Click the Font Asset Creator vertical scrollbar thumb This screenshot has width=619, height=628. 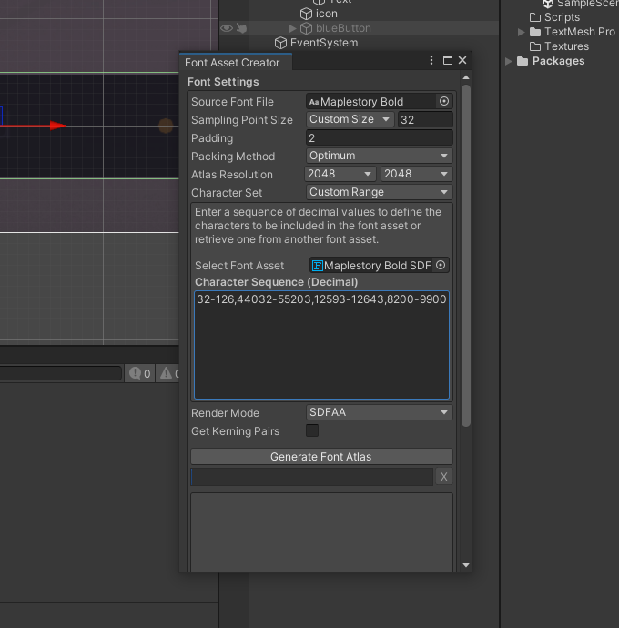pos(465,256)
